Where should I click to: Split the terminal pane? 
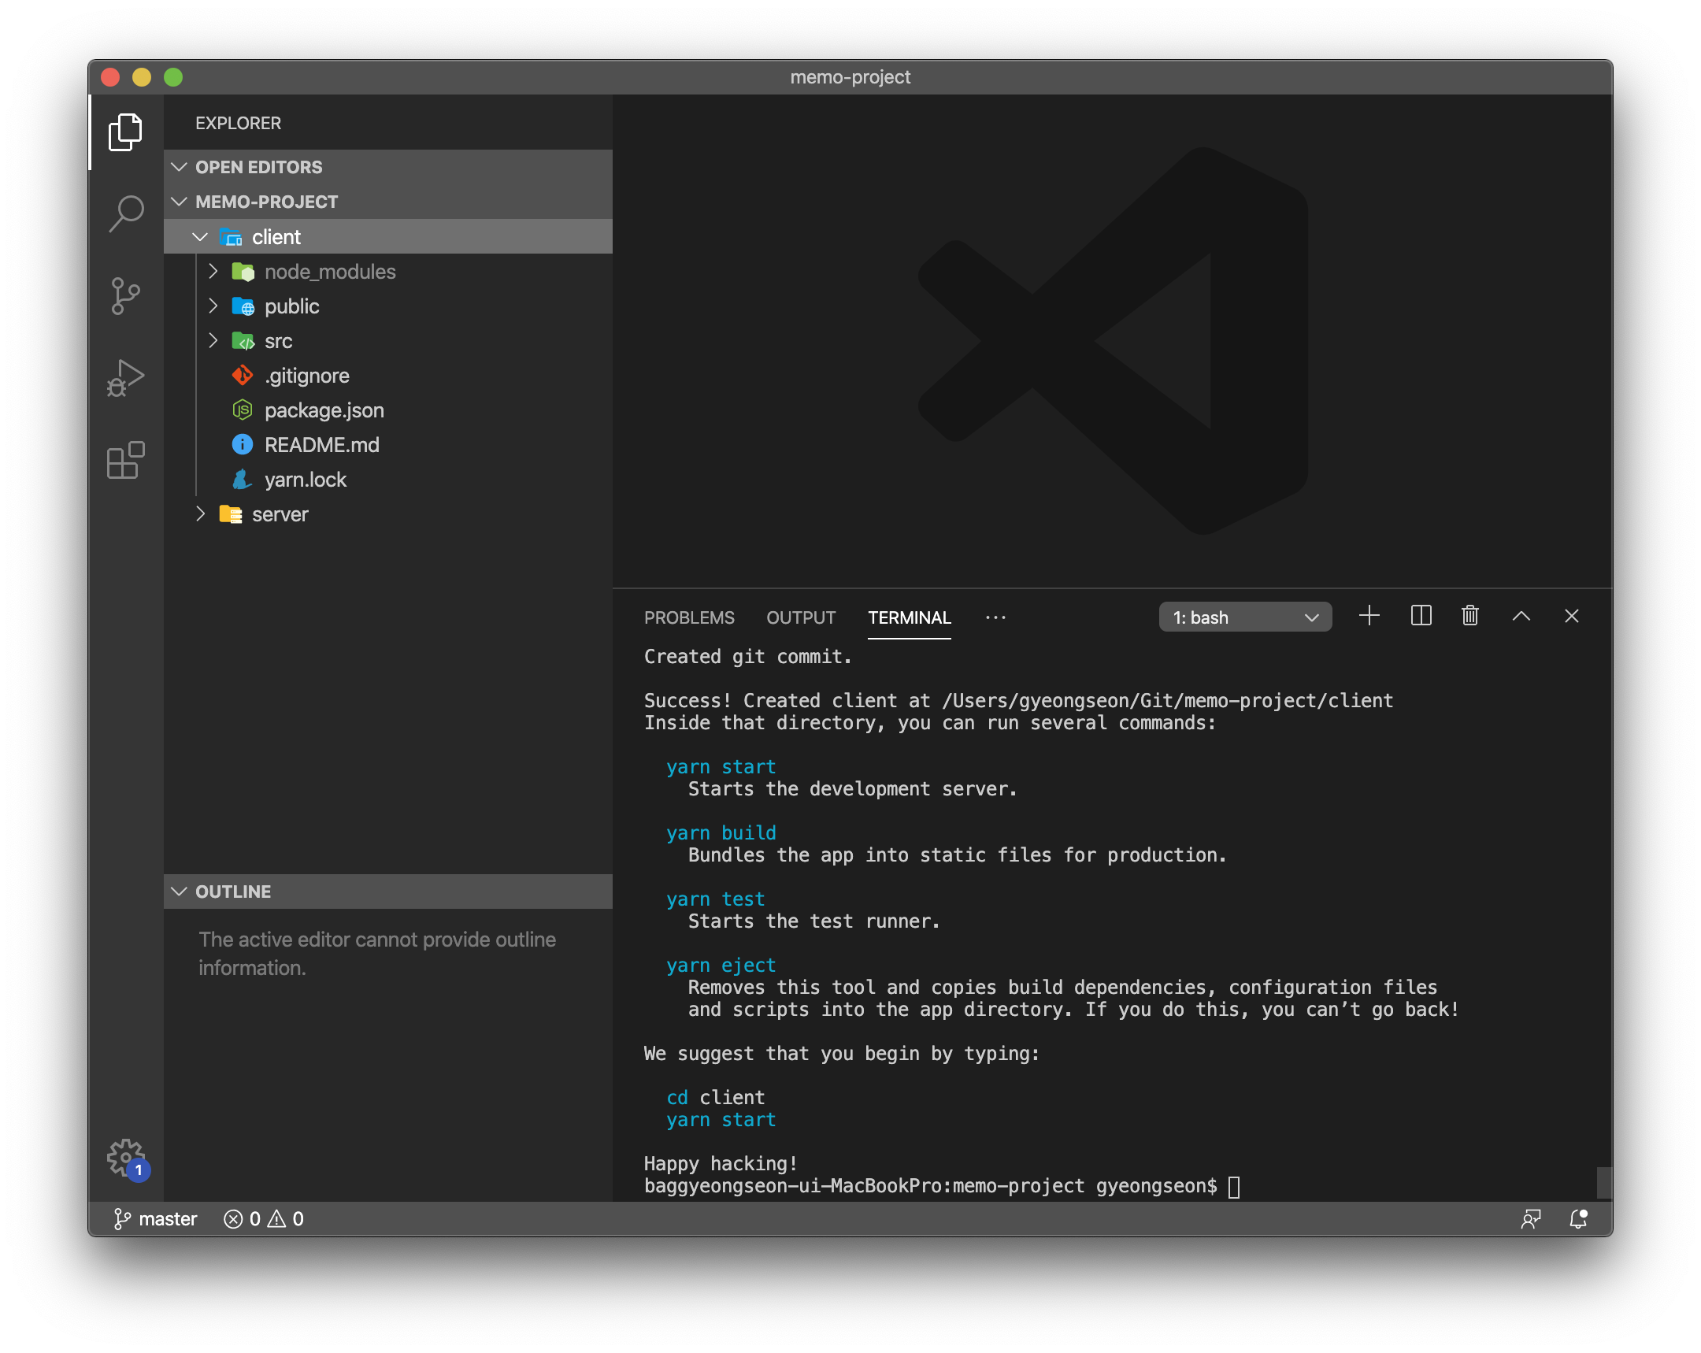click(1420, 616)
